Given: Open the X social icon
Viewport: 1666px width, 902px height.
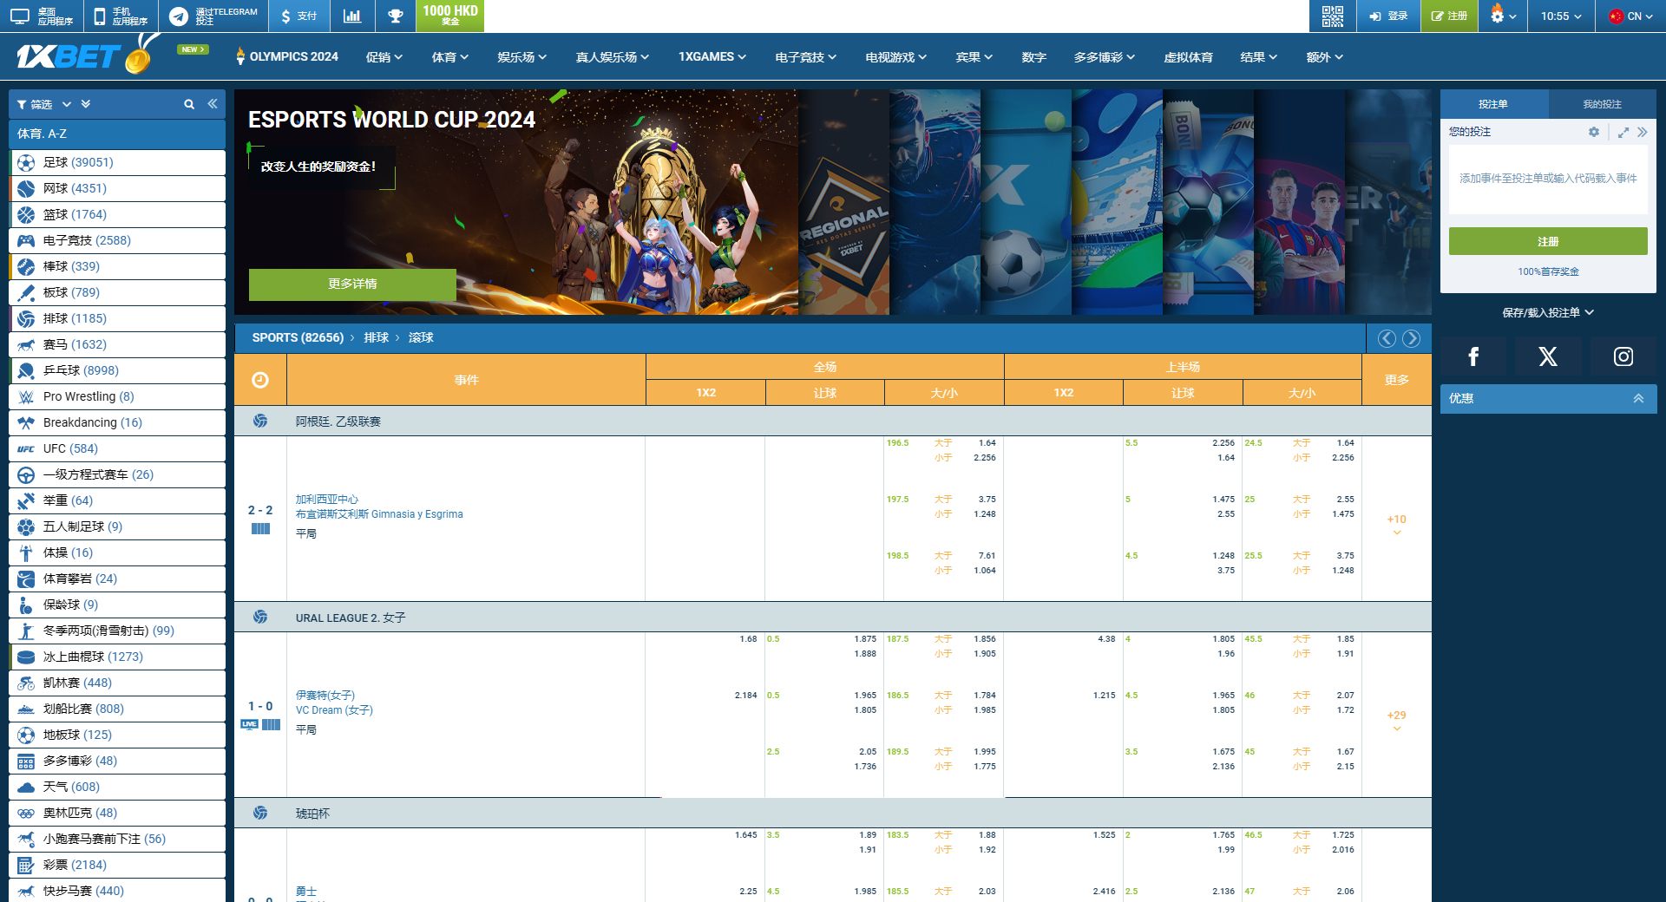Looking at the screenshot, I should pyautogui.click(x=1548, y=356).
